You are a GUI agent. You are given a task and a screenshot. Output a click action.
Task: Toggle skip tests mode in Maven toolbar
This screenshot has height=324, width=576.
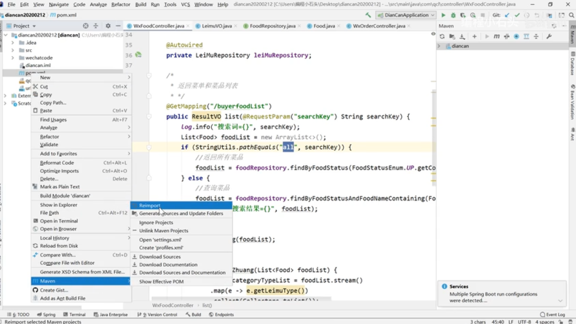pos(516,36)
